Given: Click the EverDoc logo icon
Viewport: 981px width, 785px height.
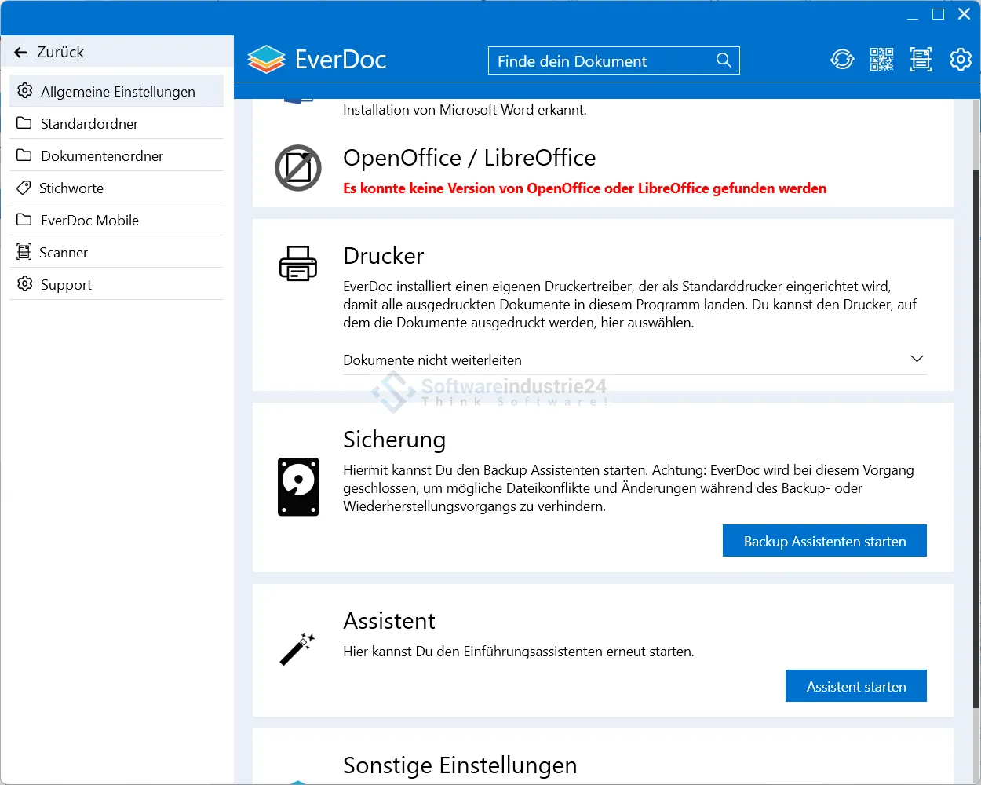Looking at the screenshot, I should point(266,60).
